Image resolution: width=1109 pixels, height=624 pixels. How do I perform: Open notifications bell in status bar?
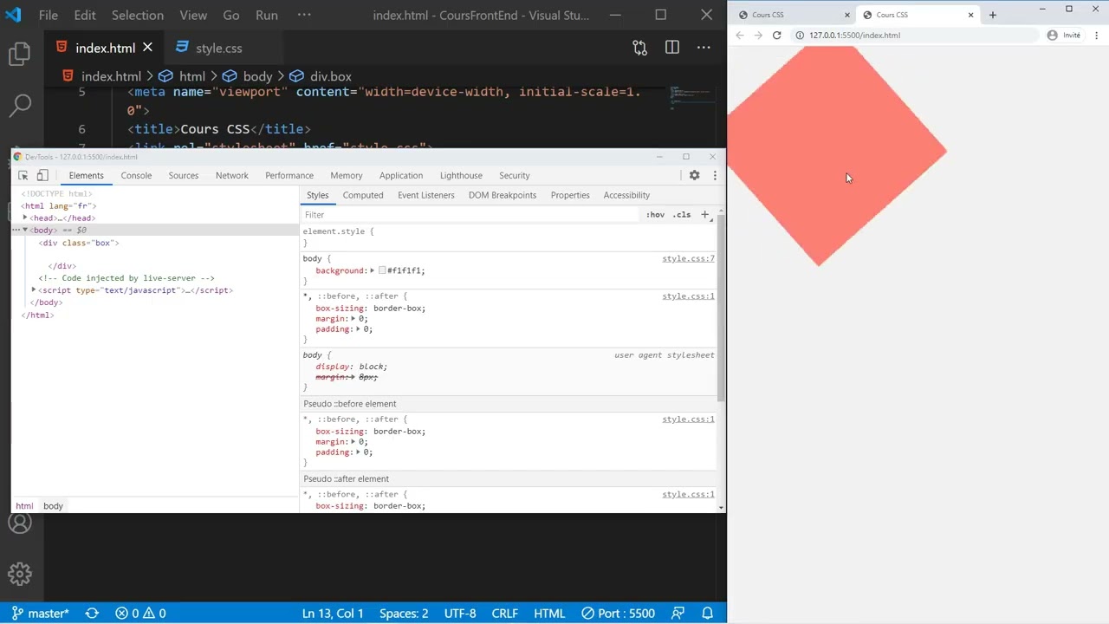pyautogui.click(x=707, y=614)
